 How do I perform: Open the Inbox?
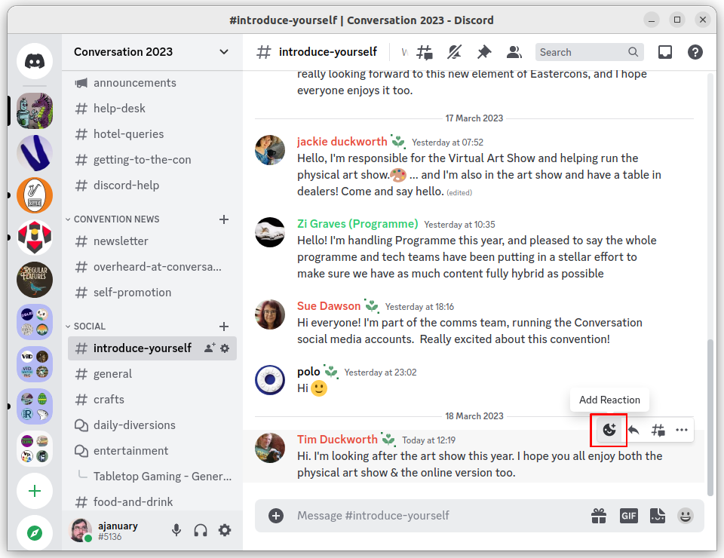[x=665, y=52]
